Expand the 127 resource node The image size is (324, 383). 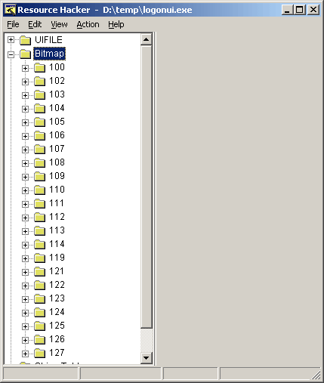tap(25, 354)
